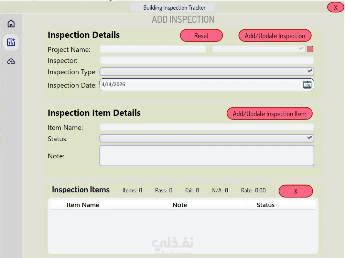Click the cloud upload sidebar icon
Viewport: 345px width, 258px height.
tap(11, 61)
